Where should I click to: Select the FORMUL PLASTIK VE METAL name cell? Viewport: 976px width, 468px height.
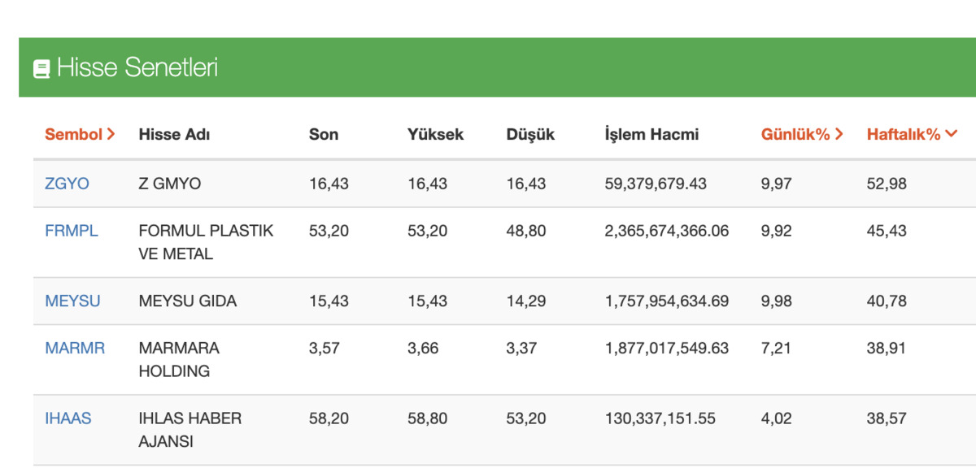point(206,242)
